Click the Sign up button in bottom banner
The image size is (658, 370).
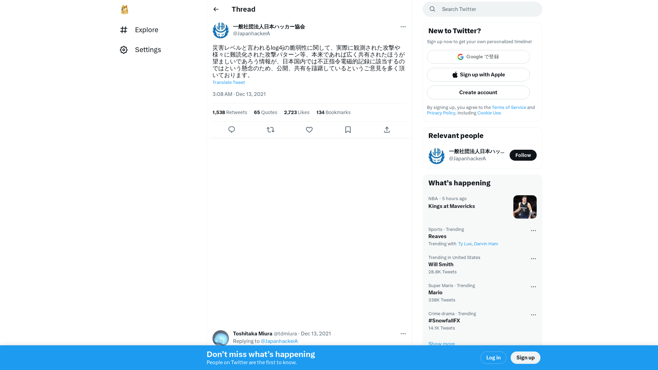click(525, 358)
